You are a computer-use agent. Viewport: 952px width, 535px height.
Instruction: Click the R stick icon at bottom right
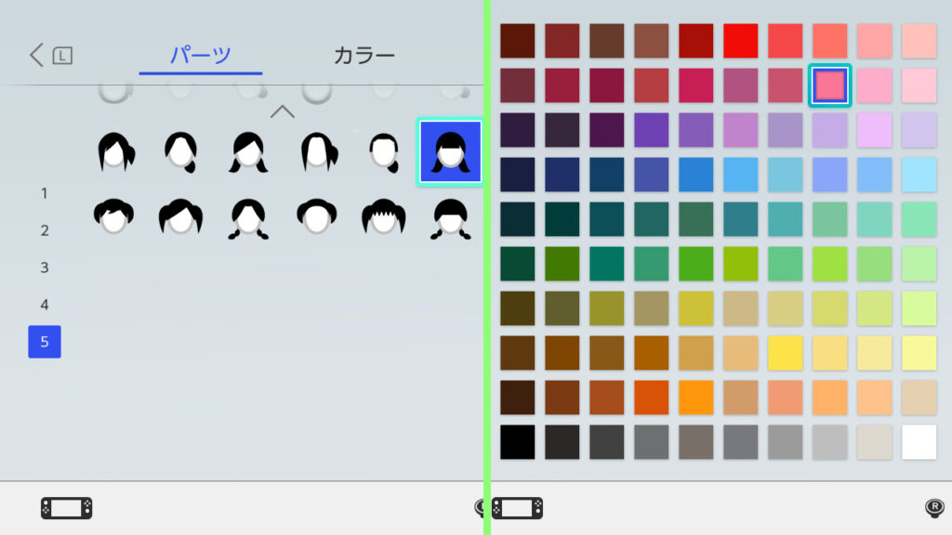934,507
